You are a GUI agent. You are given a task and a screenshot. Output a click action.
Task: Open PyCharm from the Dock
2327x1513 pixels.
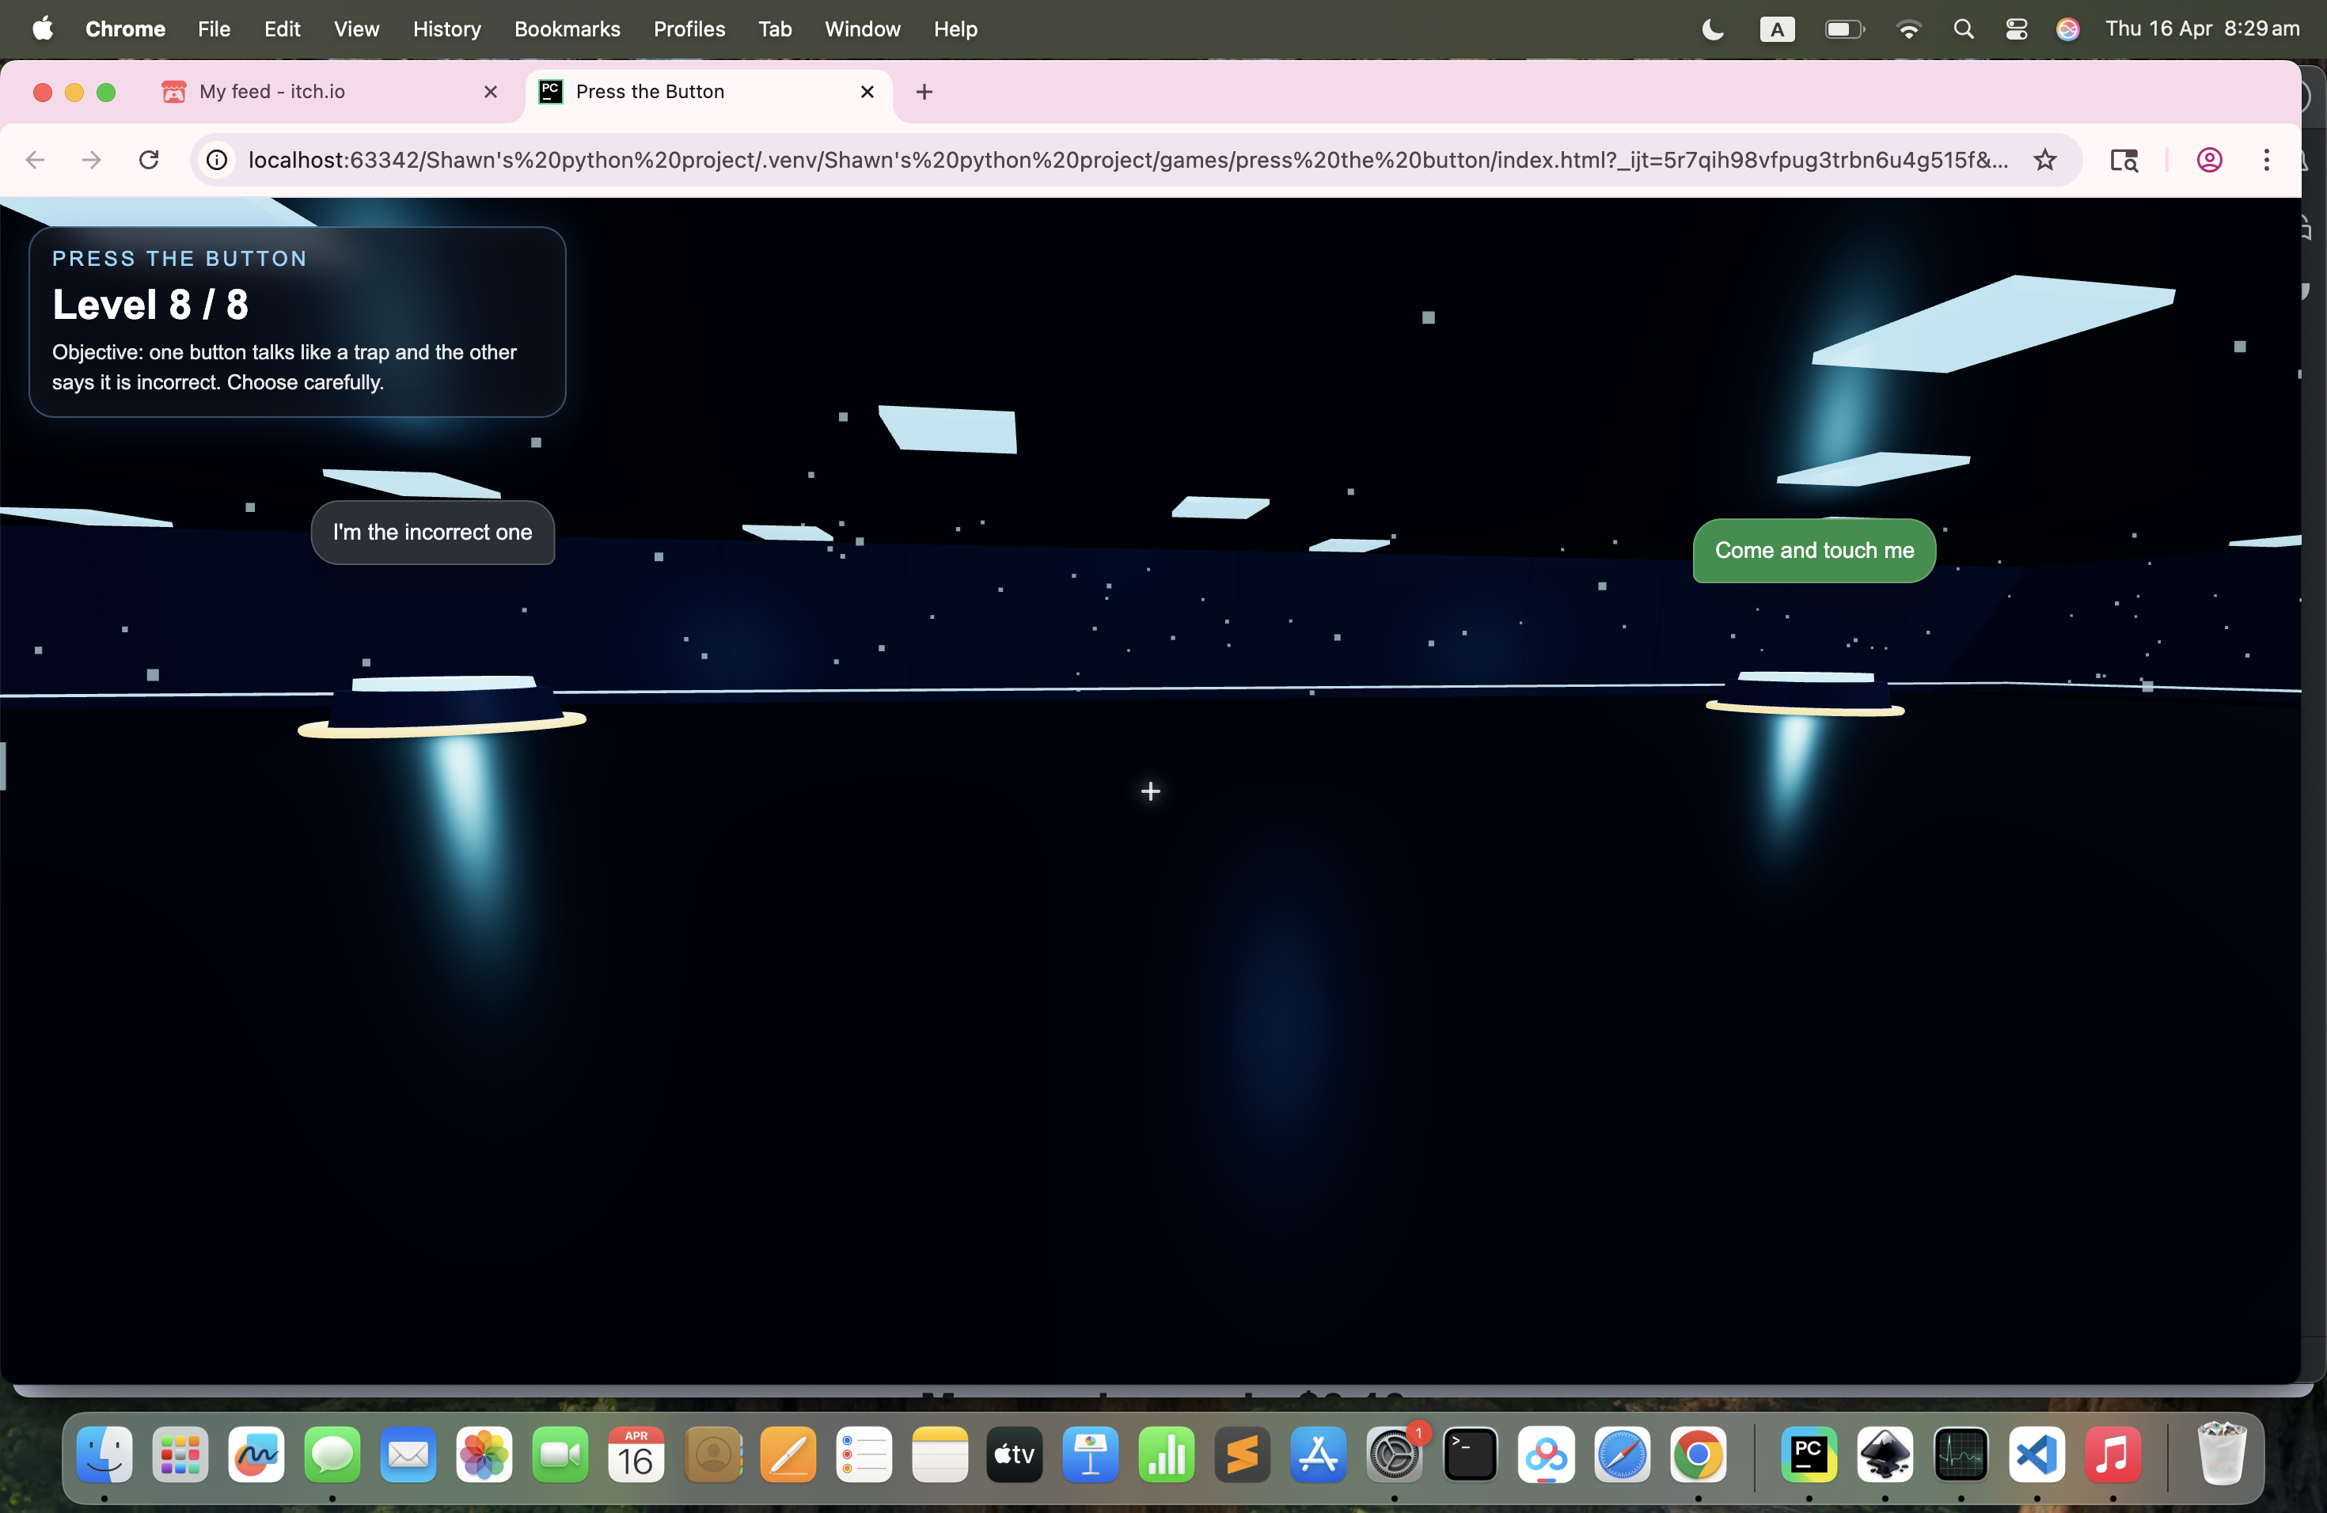pyautogui.click(x=1808, y=1455)
